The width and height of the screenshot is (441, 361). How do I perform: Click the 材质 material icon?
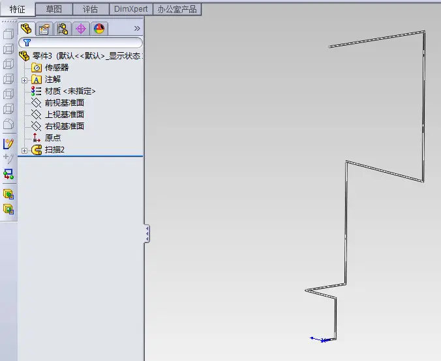pyautogui.click(x=37, y=91)
